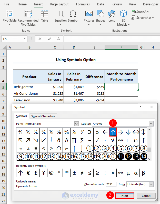Cancel the Symbol dialog
The height and width of the screenshot is (204, 160).
click(x=146, y=196)
